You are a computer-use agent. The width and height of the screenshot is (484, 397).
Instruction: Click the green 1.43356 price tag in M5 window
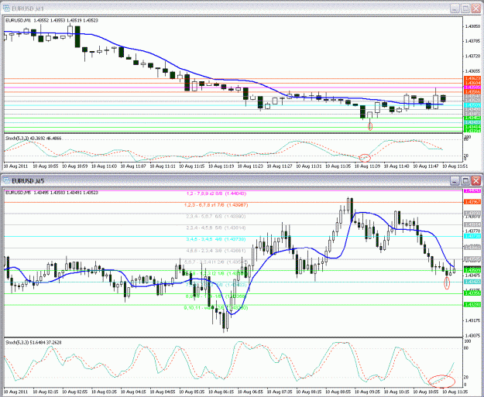pos(472,293)
